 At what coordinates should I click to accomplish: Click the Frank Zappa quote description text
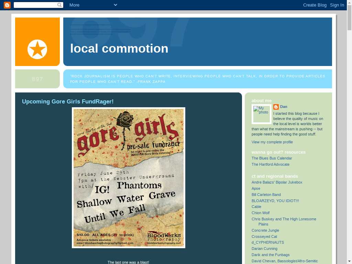[198, 79]
